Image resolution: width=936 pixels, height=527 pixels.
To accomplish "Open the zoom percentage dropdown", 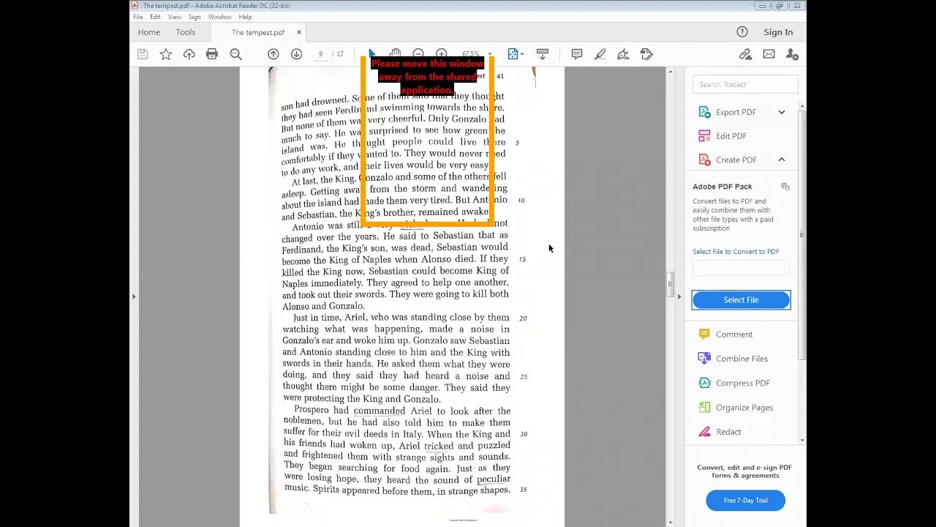I will [490, 54].
